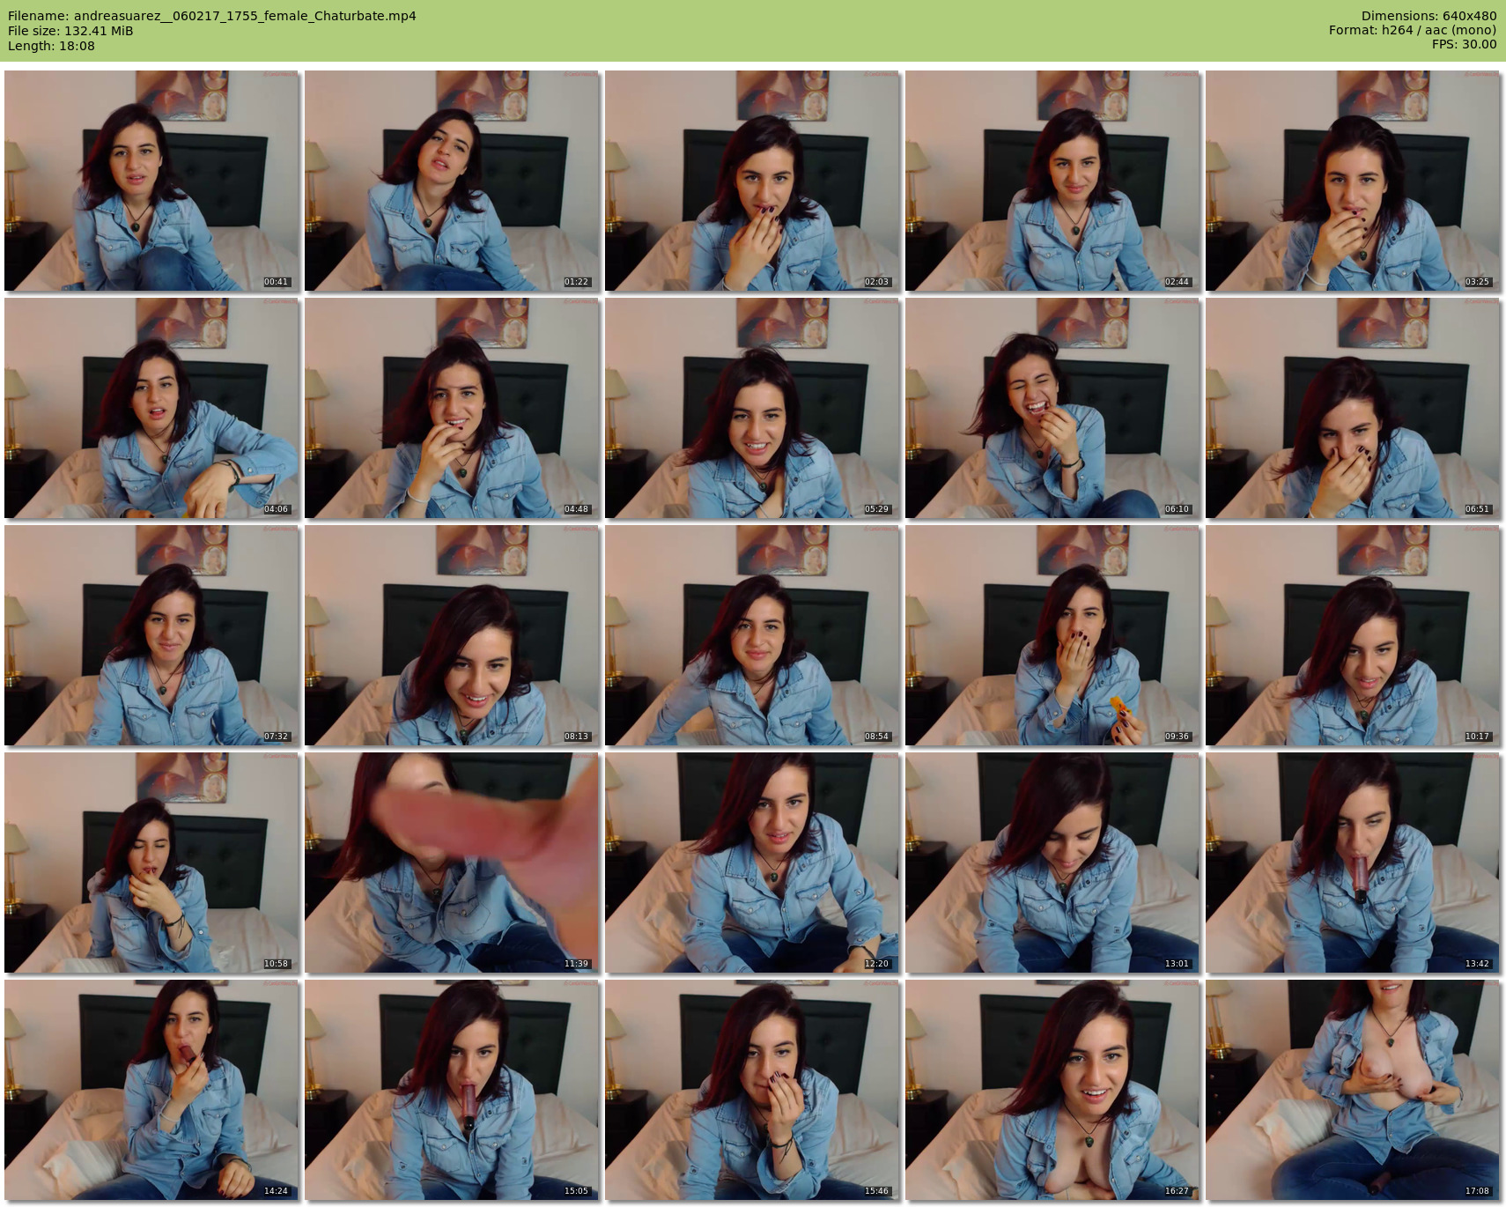Open the thumbnail stamped 13:42
Viewport: 1506px width, 1207px height.
point(1353,863)
